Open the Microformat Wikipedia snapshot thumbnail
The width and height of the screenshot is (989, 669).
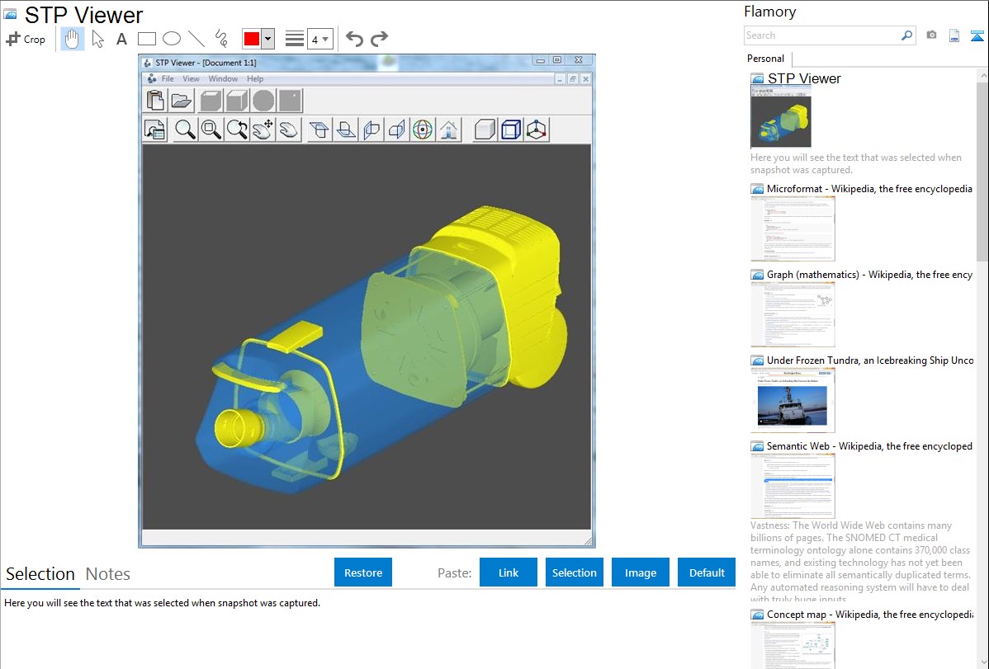click(793, 228)
